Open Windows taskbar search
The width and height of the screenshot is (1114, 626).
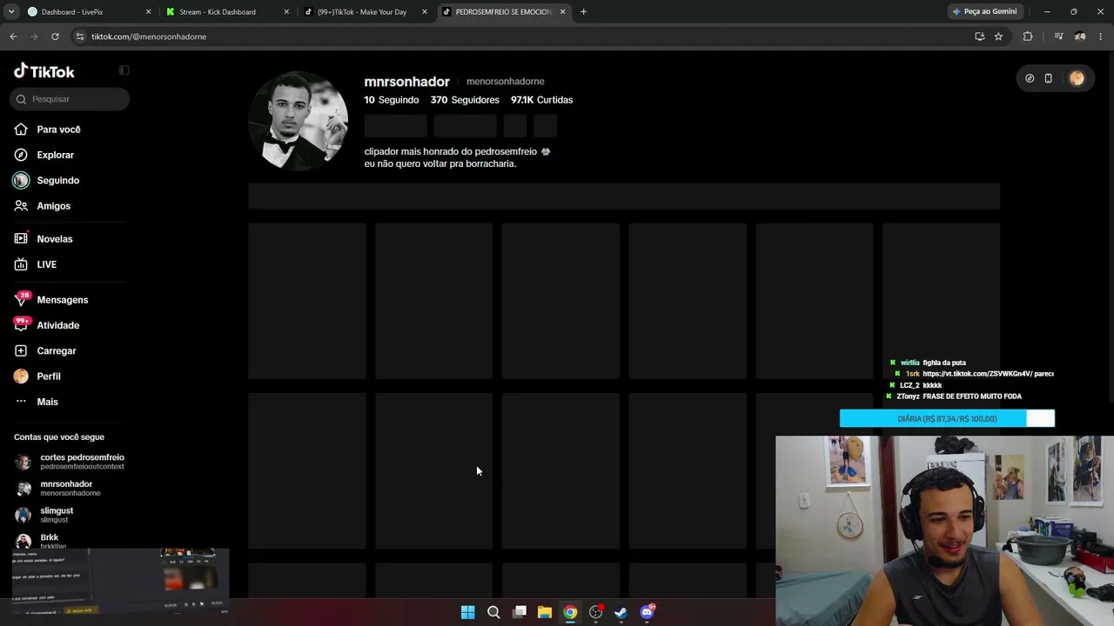click(493, 612)
